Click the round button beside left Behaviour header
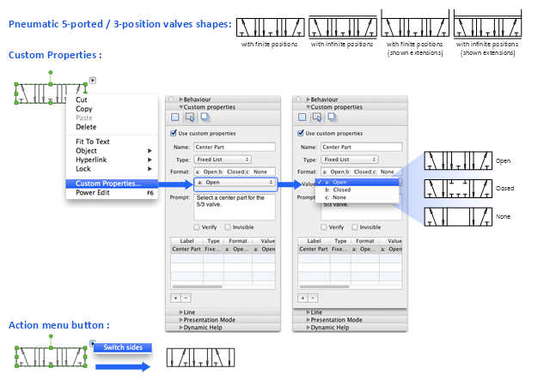Viewport: 550px width, 380px height. 171,100
